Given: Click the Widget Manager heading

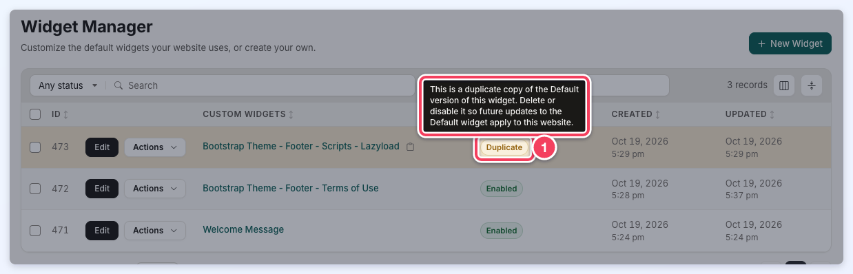Looking at the screenshot, I should pyautogui.click(x=87, y=27).
